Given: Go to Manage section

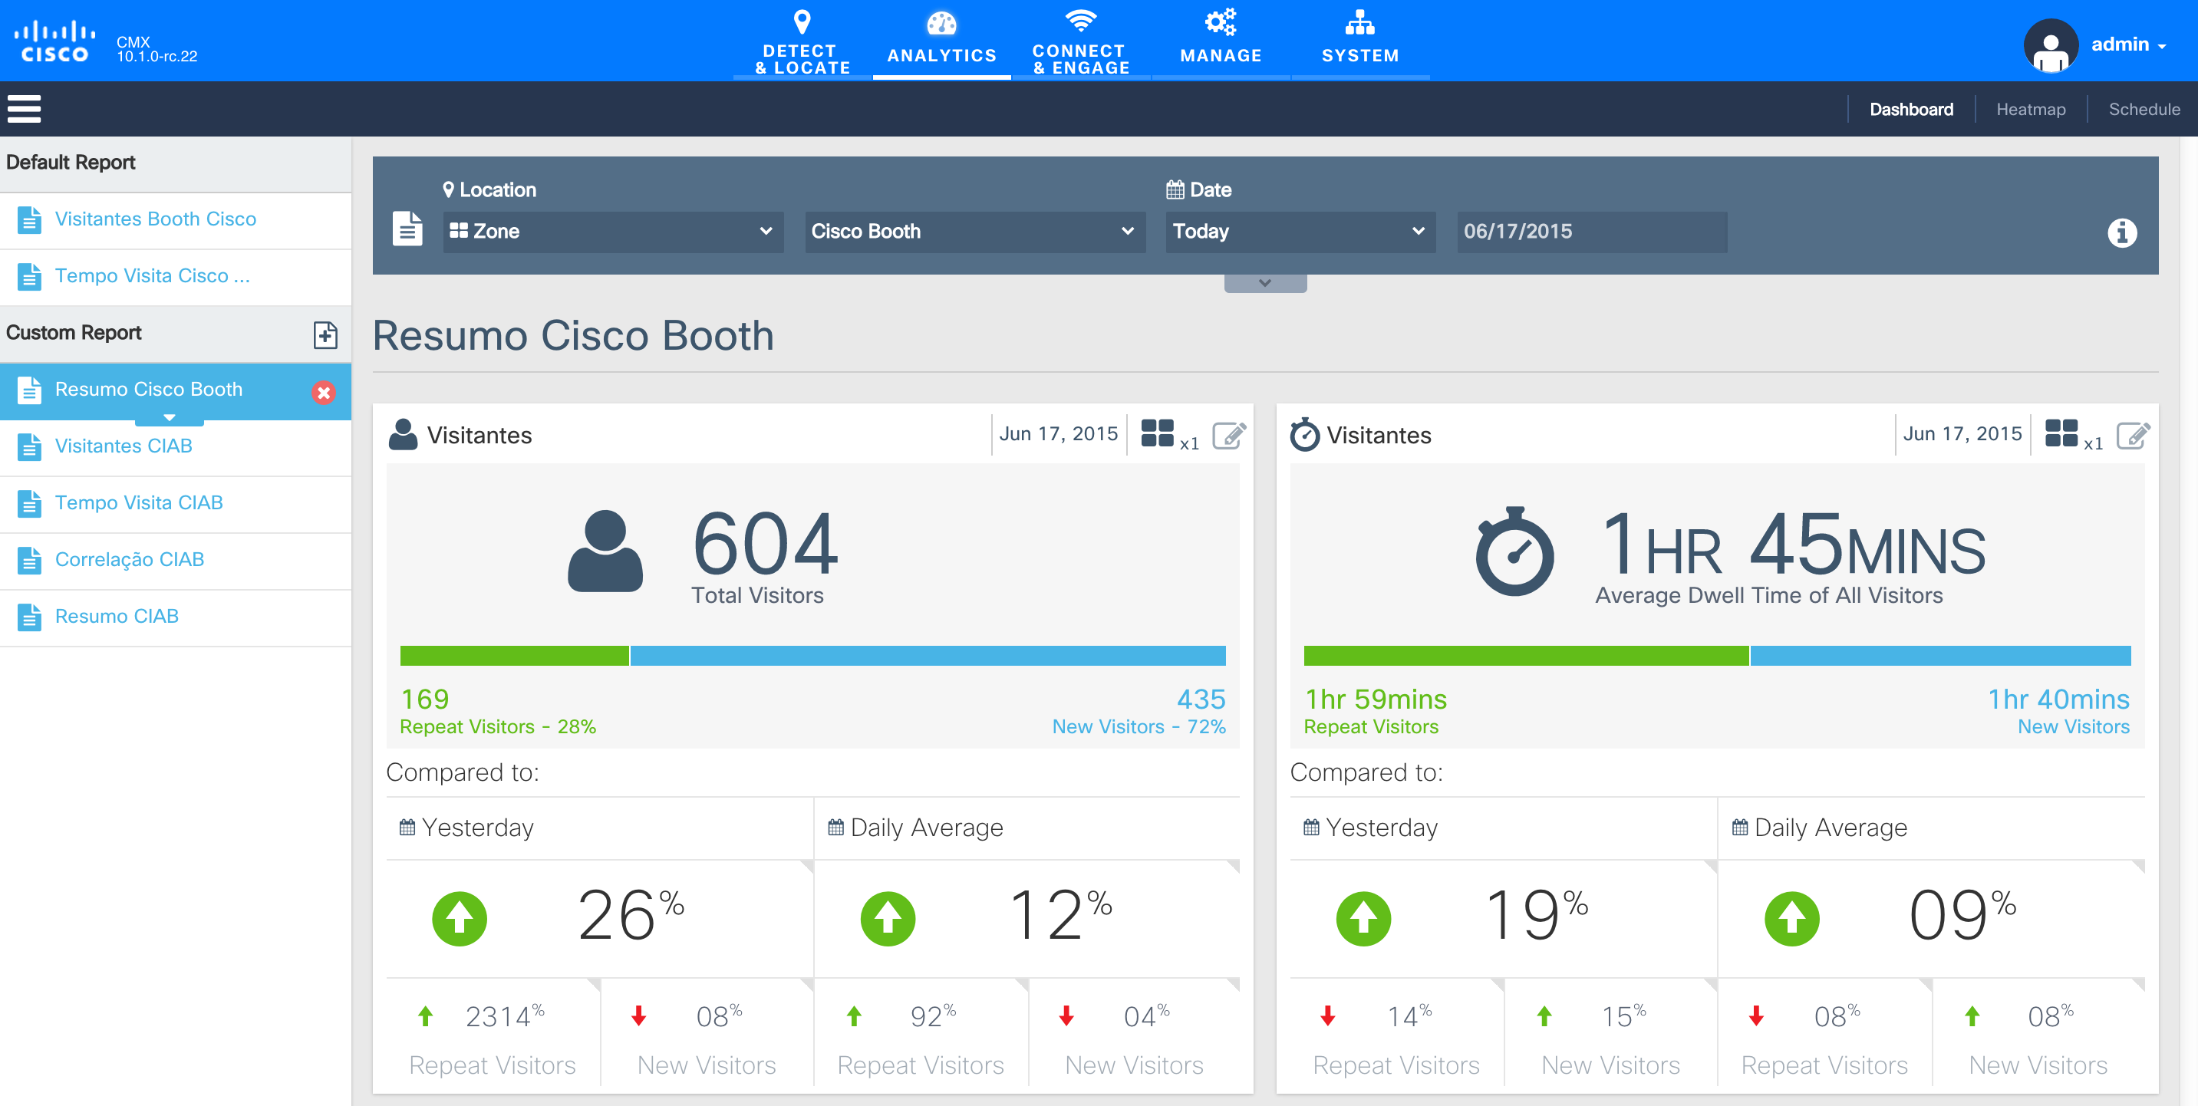Looking at the screenshot, I should pos(1221,41).
